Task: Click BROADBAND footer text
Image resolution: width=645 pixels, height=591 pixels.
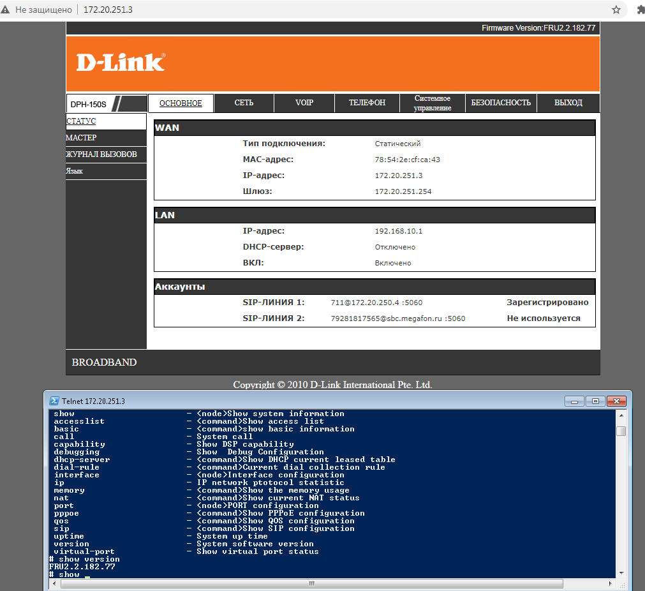Action: pyautogui.click(x=104, y=363)
